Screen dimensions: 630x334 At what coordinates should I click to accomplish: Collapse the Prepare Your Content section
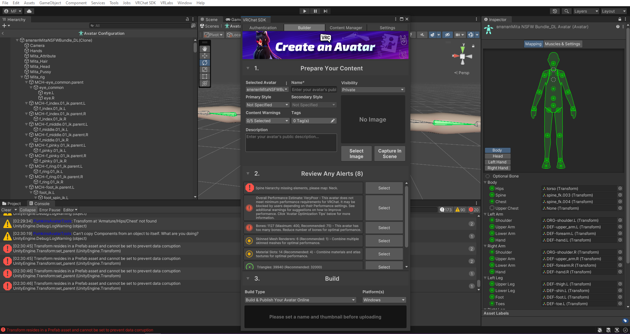[x=248, y=68]
